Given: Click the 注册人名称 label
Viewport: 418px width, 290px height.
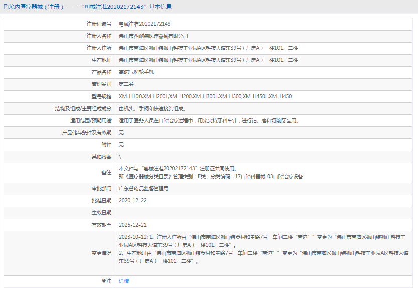Looking at the screenshot, I should [x=99, y=36].
